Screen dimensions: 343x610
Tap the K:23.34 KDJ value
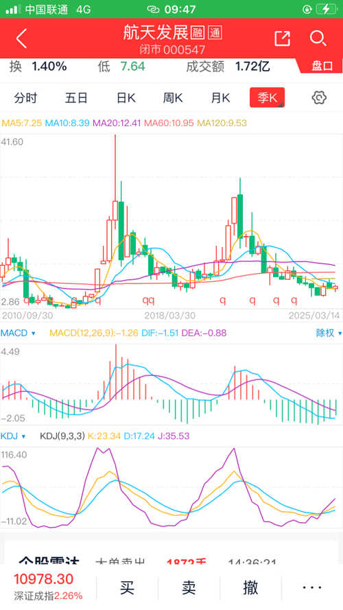point(104,436)
